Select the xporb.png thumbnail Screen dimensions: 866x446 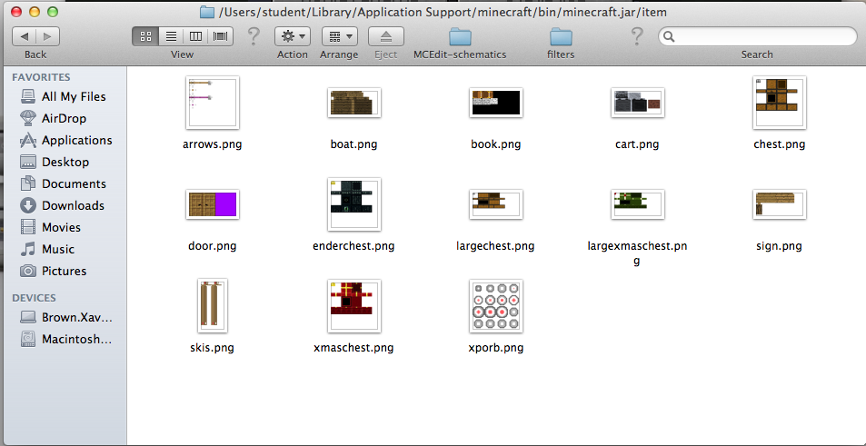tap(496, 306)
